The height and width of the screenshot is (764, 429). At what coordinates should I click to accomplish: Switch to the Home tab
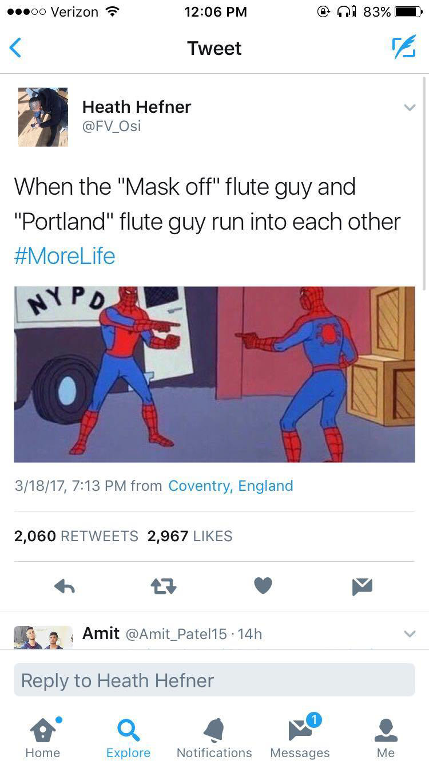click(x=43, y=737)
